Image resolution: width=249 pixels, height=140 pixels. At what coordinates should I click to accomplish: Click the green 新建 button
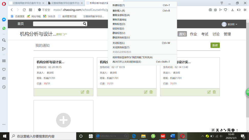coord(215,45)
